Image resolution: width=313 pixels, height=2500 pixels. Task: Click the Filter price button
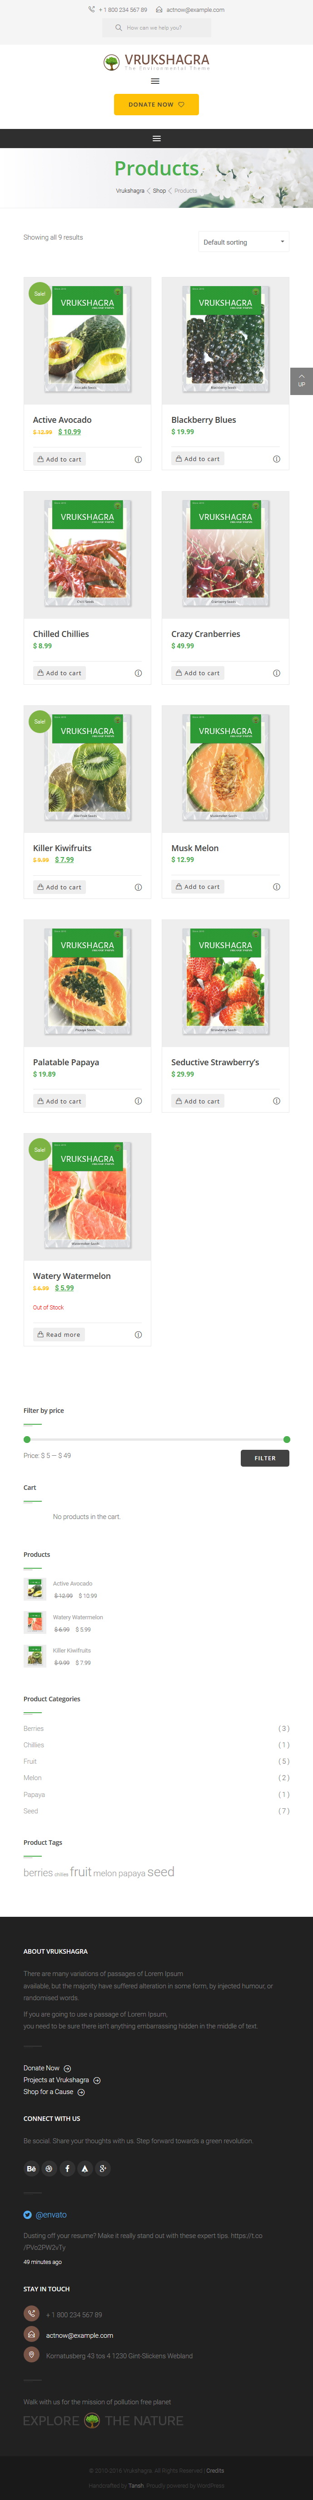tap(264, 1458)
